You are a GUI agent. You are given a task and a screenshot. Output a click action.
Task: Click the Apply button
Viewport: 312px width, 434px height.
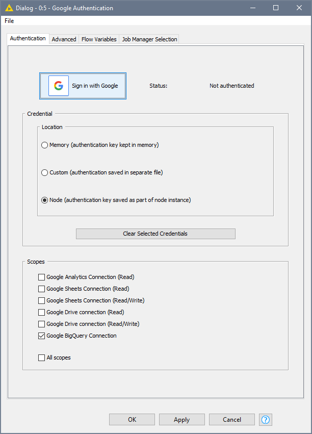pos(181,420)
